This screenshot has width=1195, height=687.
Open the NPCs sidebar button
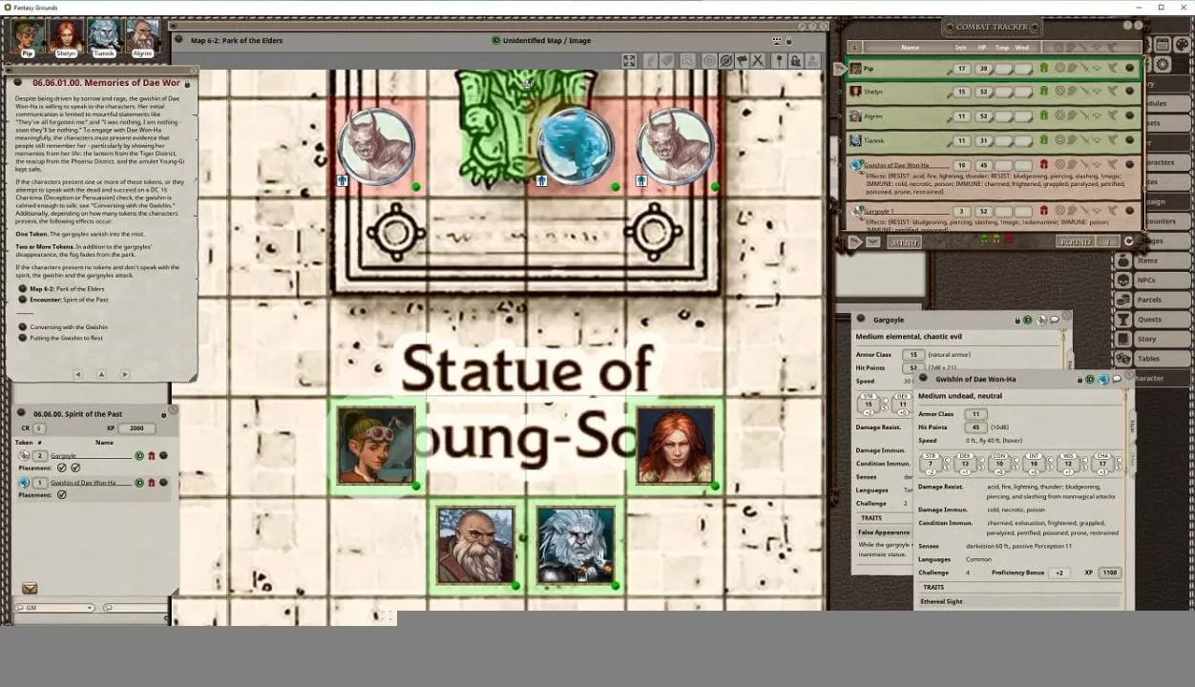pyautogui.click(x=1153, y=281)
